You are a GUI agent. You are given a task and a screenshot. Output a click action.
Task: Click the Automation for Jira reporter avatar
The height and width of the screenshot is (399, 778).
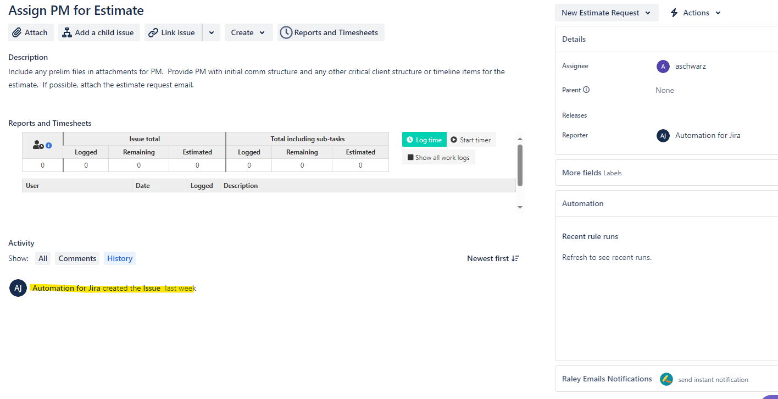click(x=663, y=135)
